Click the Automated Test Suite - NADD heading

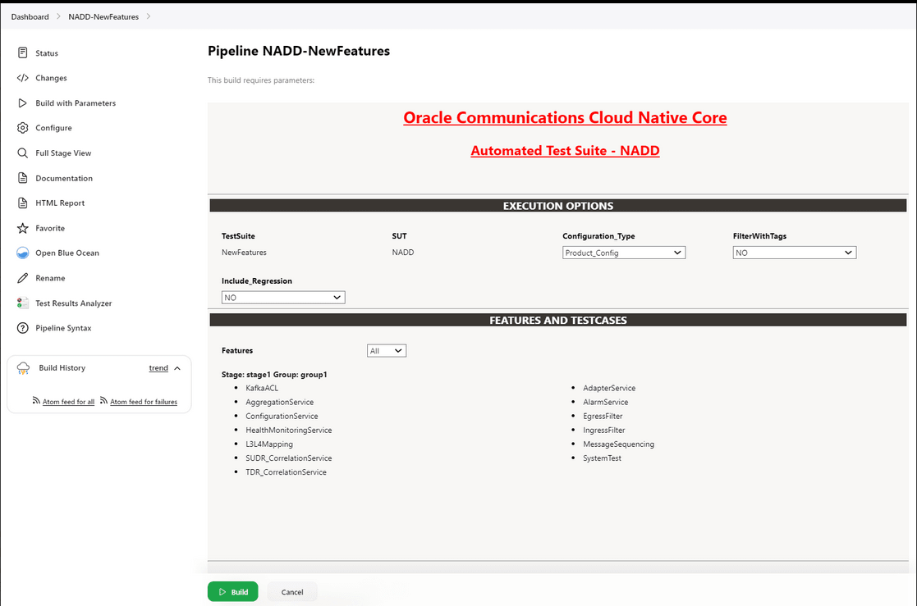(565, 150)
